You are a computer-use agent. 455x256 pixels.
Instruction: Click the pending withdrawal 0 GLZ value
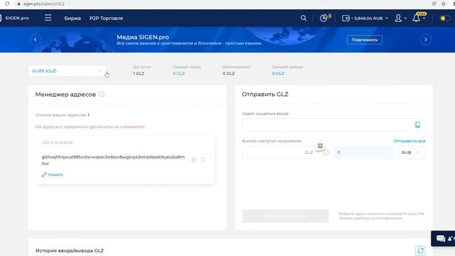[278, 73]
